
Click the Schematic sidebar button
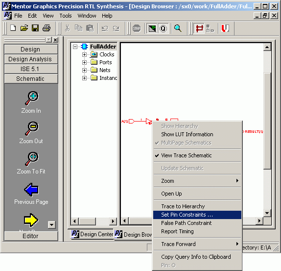pos(31,79)
